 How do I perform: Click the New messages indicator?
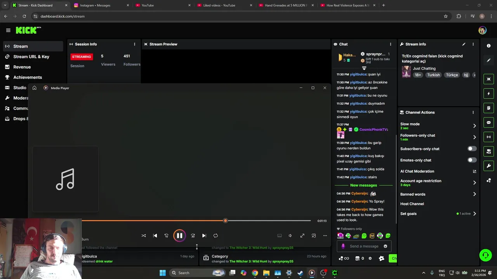pyautogui.click(x=363, y=185)
